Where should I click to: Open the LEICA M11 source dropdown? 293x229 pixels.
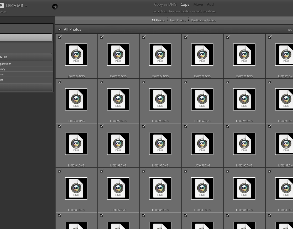(x=16, y=6)
